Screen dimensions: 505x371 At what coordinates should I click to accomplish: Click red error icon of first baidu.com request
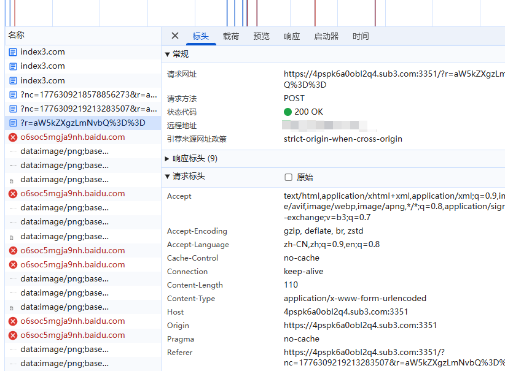pos(13,137)
